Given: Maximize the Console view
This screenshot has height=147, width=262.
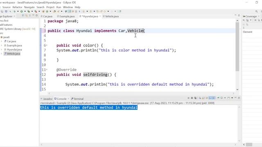Looking at the screenshot, I should 239,98.
